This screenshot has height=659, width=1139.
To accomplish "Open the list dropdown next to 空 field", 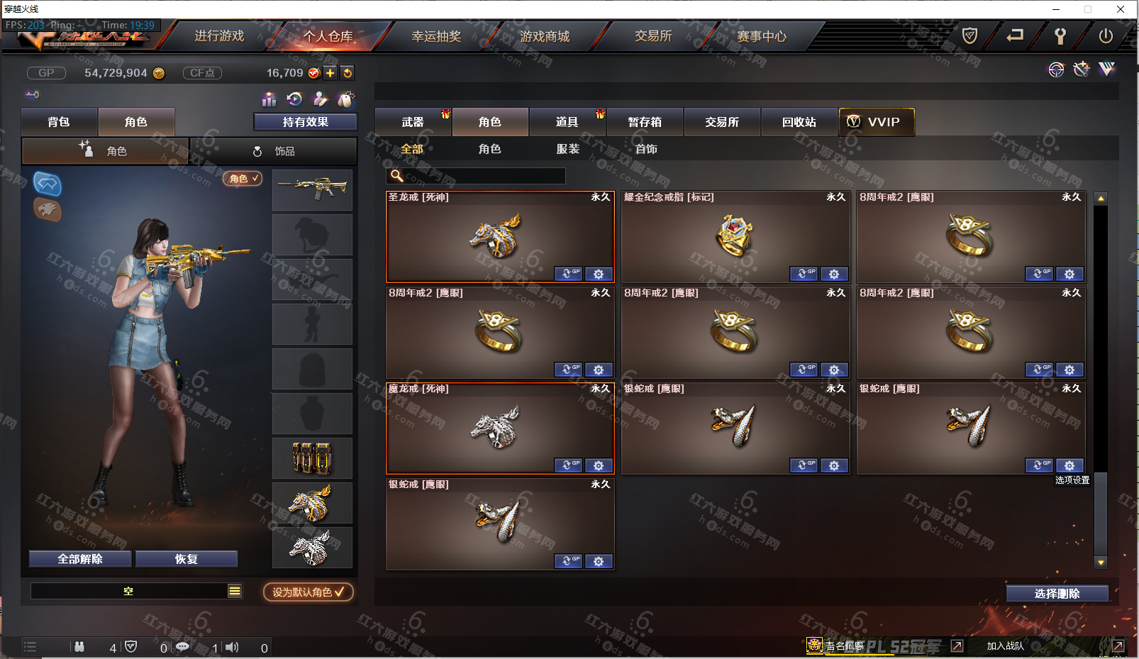I will tap(235, 591).
